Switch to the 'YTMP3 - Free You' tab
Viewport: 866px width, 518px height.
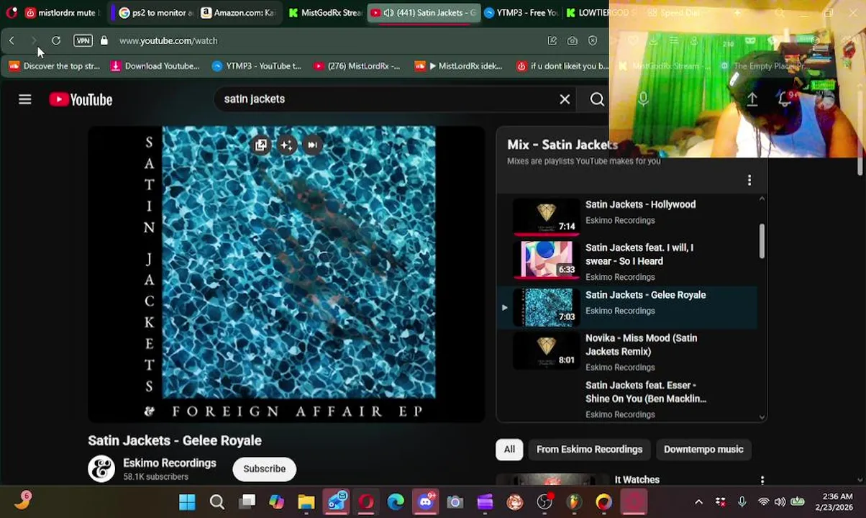point(521,13)
